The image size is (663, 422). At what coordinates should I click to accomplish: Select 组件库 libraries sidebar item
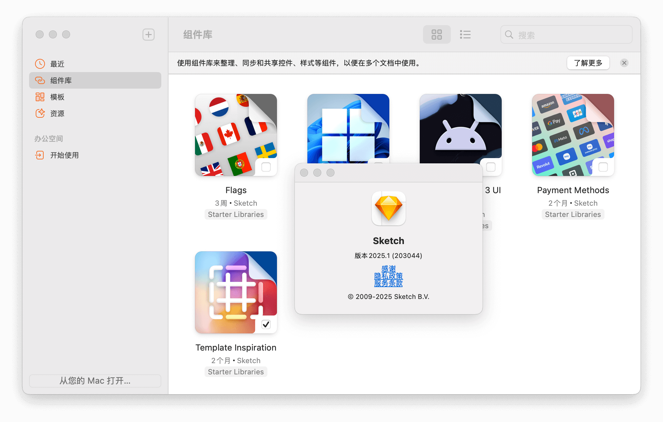click(x=61, y=80)
